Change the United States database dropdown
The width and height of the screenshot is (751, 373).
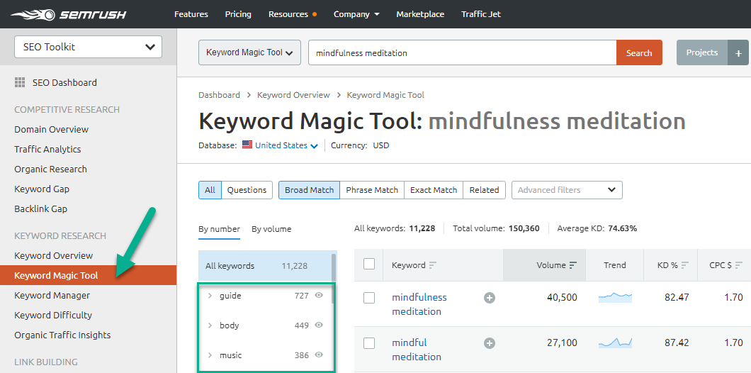[x=286, y=145]
